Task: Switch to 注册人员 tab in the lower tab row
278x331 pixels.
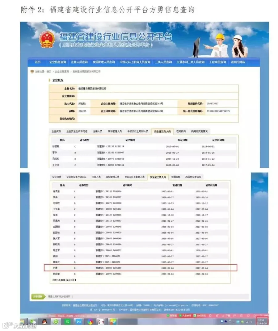Action: click(x=96, y=177)
